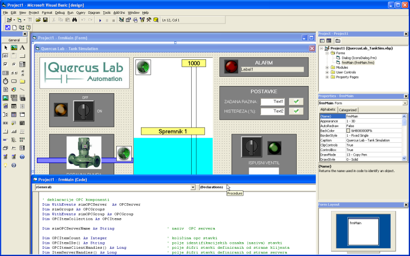
Task: Click the BackColor property color swatch
Action: (x=348, y=131)
